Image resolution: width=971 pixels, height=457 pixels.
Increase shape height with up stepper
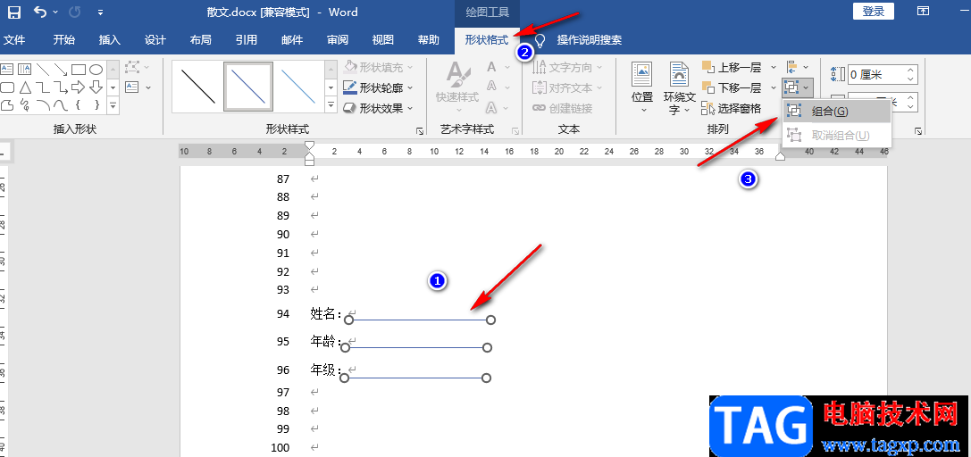(910, 71)
